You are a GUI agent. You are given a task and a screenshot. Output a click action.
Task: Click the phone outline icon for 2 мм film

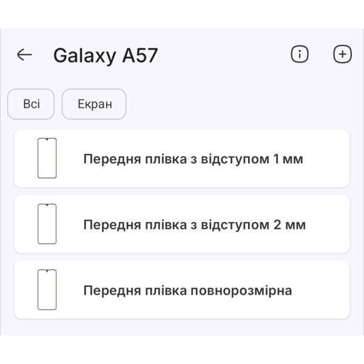47,224
